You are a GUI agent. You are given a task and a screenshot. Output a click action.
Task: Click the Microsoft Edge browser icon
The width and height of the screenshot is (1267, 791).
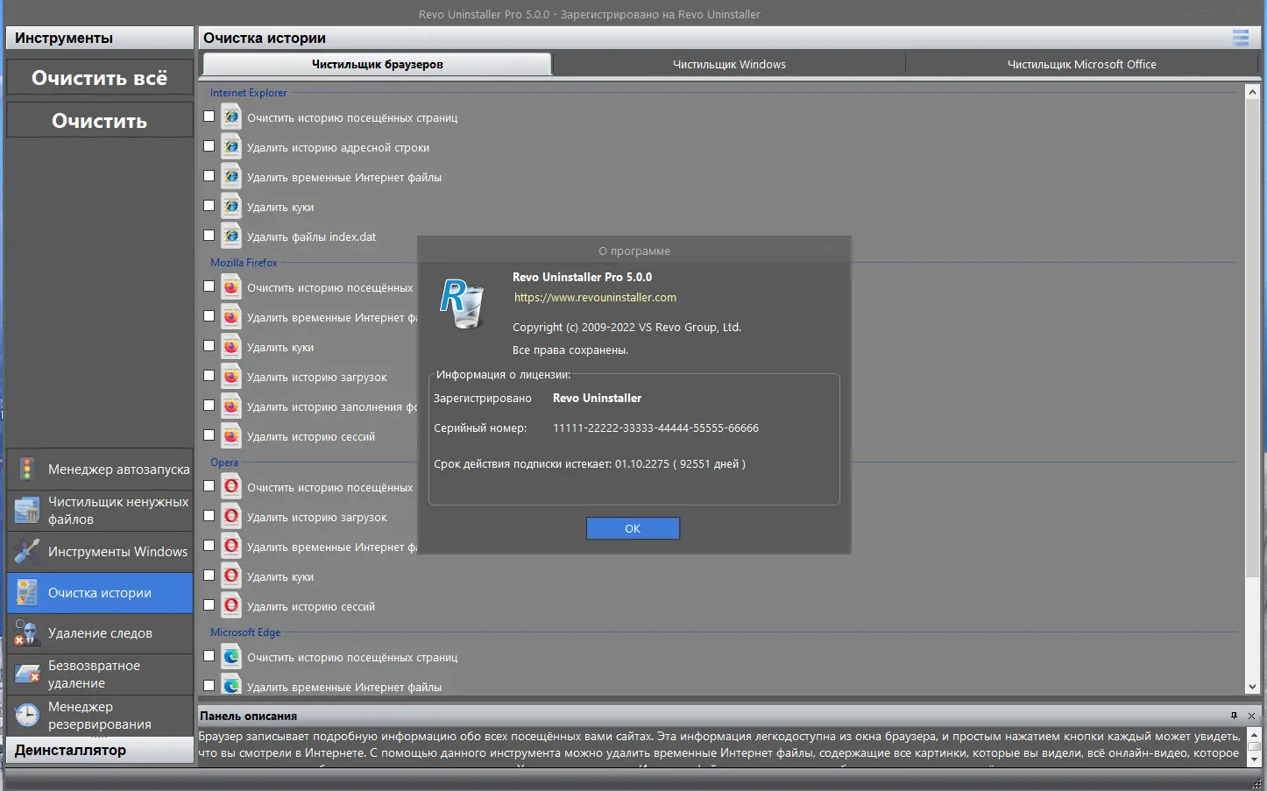pos(230,655)
